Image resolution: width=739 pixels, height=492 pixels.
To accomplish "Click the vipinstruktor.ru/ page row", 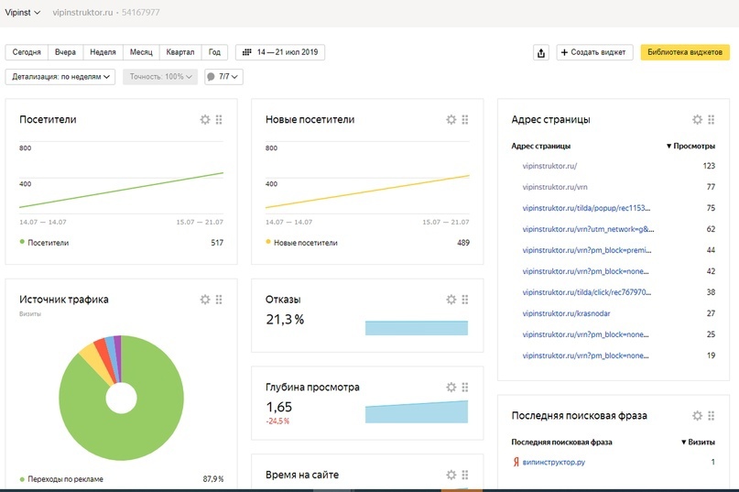I will click(614, 166).
